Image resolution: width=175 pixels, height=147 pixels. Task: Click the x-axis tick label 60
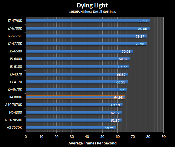[x=118, y=137]
